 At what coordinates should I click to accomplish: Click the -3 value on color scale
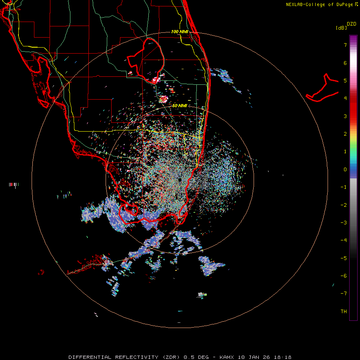coord(344,223)
